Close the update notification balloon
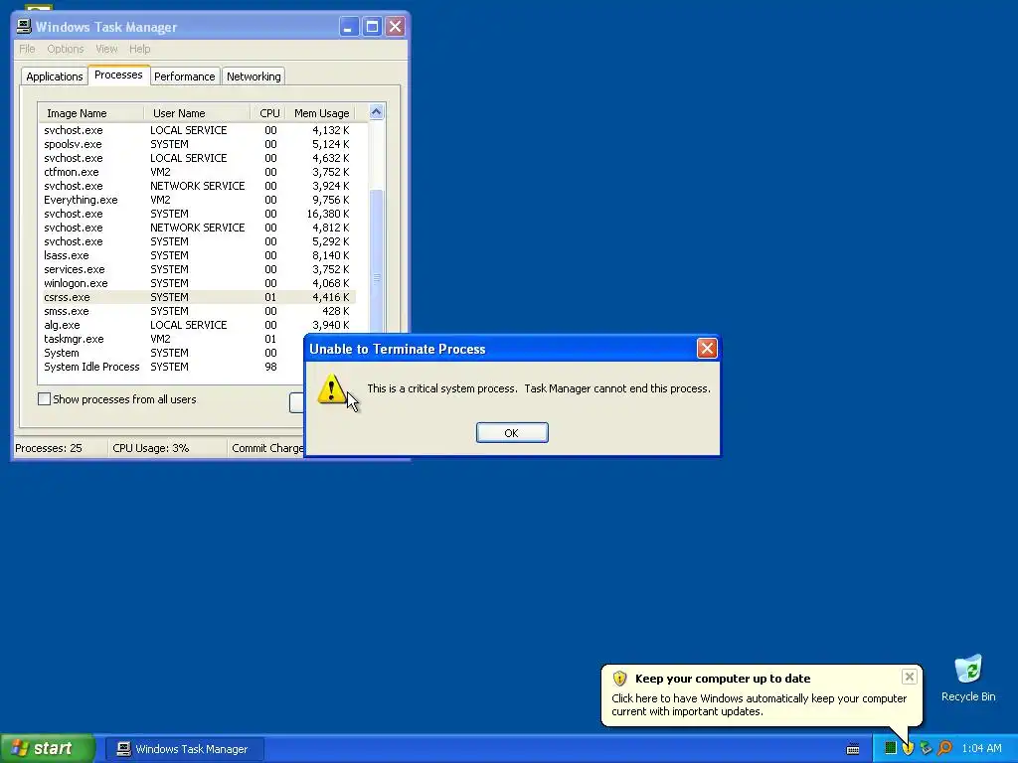This screenshot has height=763, width=1018. 909,678
